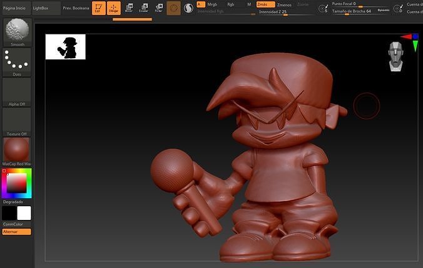This screenshot has width=423, height=268.
Task: Activate the Dibujar draw mode
Action: [114, 8]
